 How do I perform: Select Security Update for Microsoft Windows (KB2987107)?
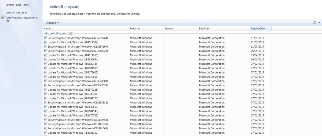[x=78, y=46]
